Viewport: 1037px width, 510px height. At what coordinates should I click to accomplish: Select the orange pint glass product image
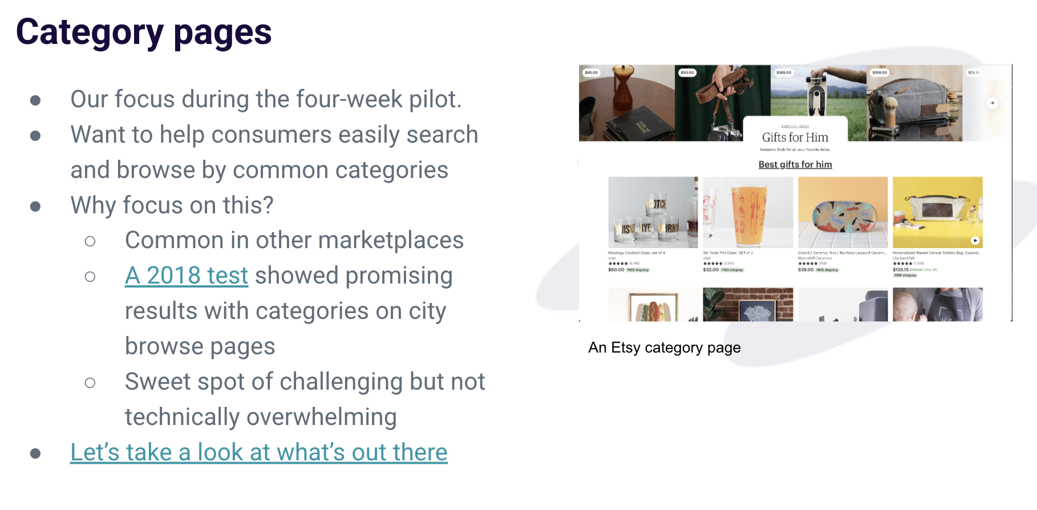tap(748, 212)
